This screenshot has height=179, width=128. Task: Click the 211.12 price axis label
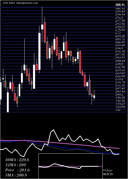[120, 85]
